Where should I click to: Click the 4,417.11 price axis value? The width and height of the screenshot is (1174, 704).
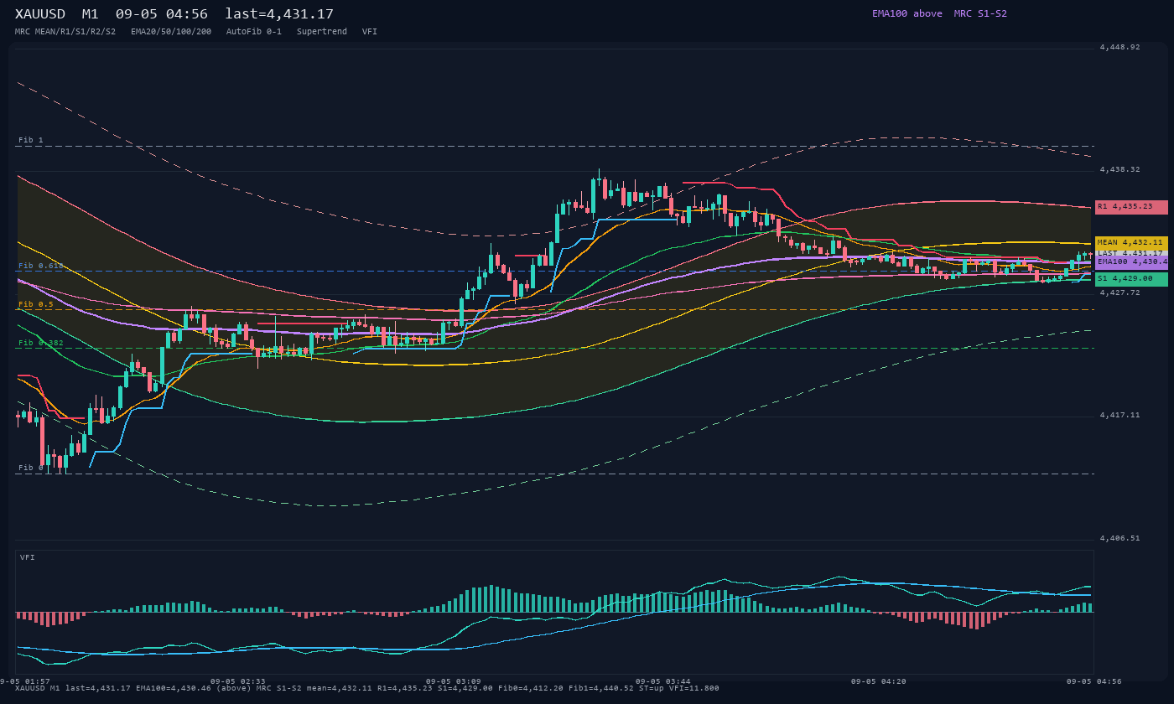[1119, 415]
